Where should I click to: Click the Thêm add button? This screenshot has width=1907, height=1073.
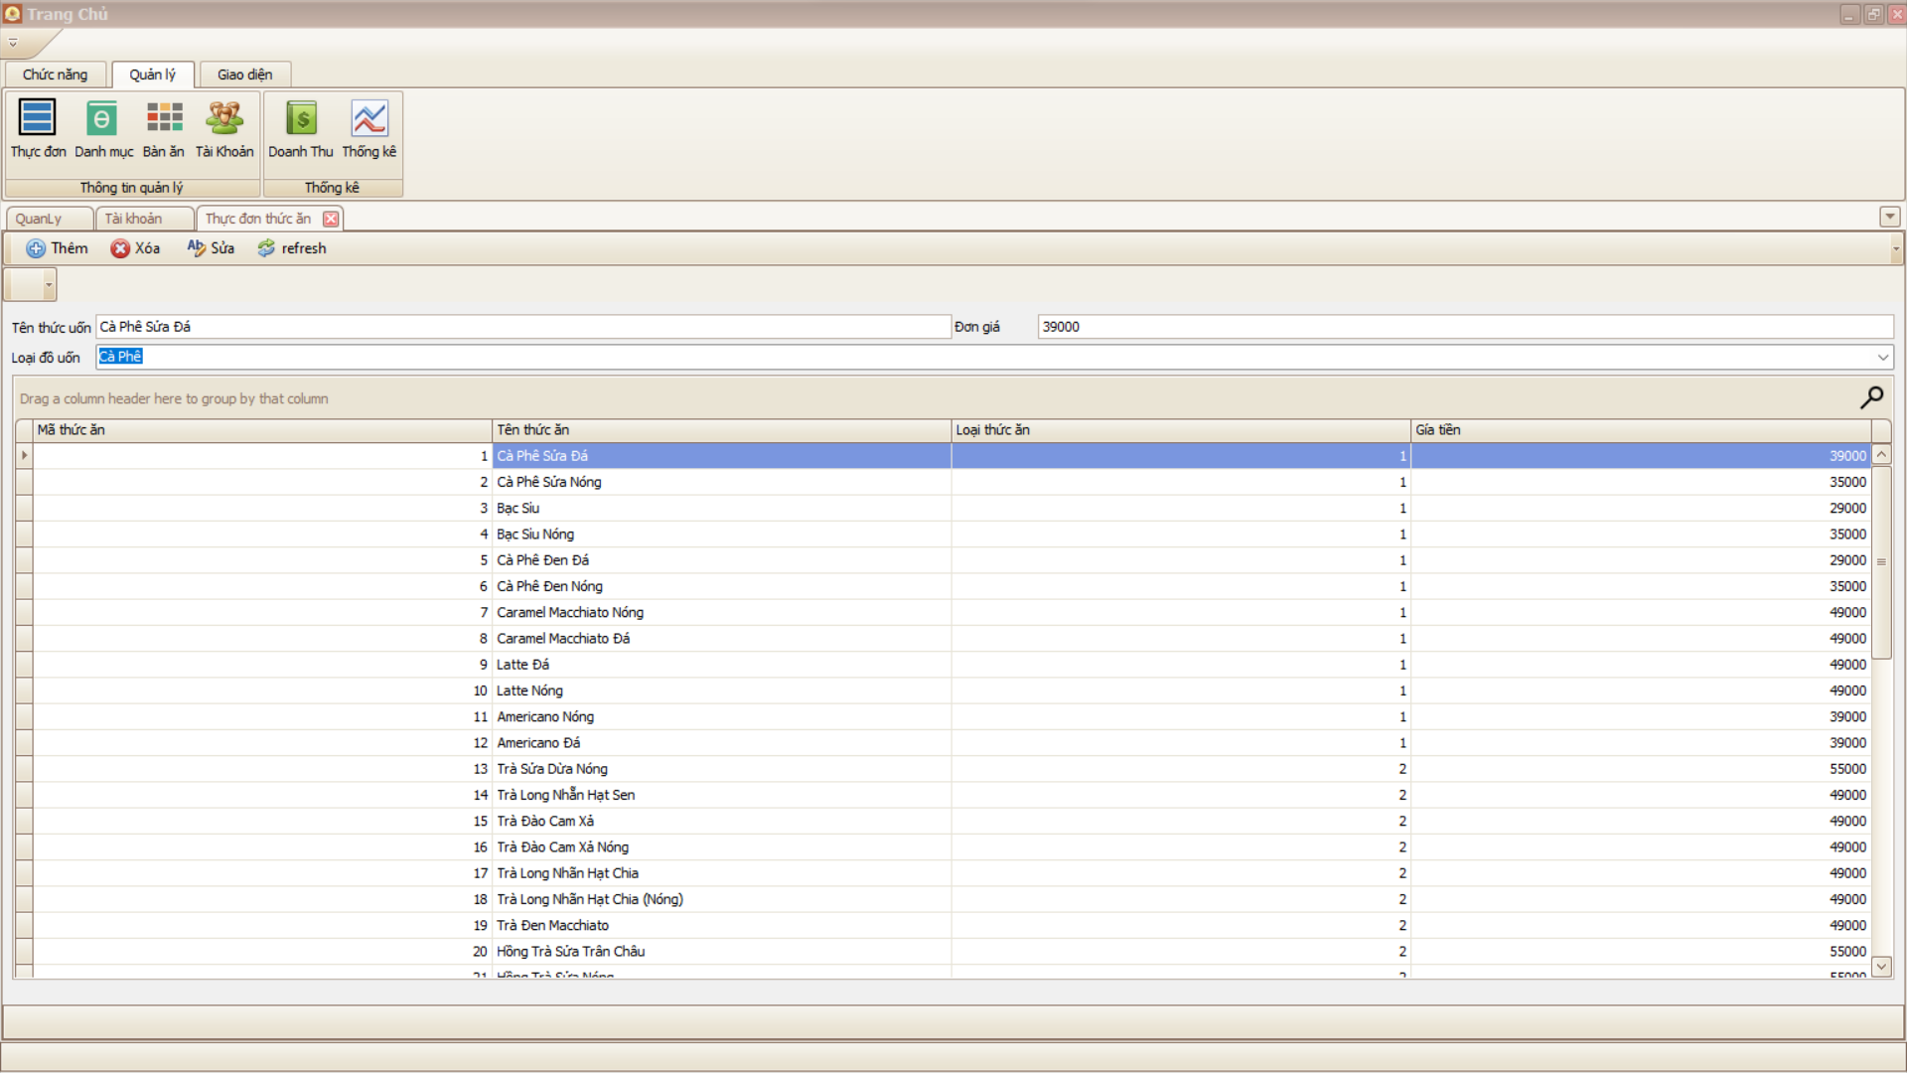[57, 248]
